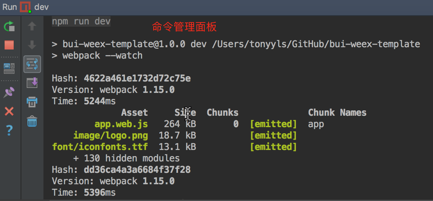
Task: Close the Run tool window tab
Action: tap(9, 111)
